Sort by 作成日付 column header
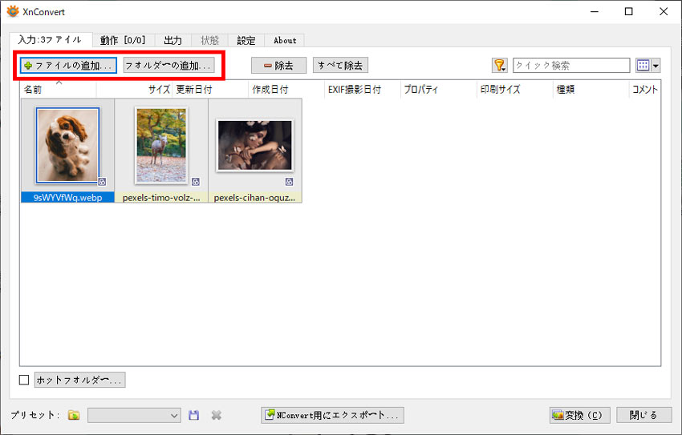Screen dimensions: 682x435 (x=286, y=90)
